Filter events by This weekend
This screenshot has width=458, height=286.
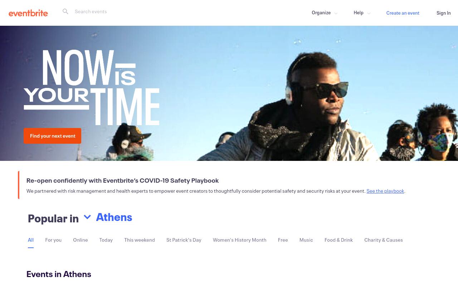tap(140, 240)
